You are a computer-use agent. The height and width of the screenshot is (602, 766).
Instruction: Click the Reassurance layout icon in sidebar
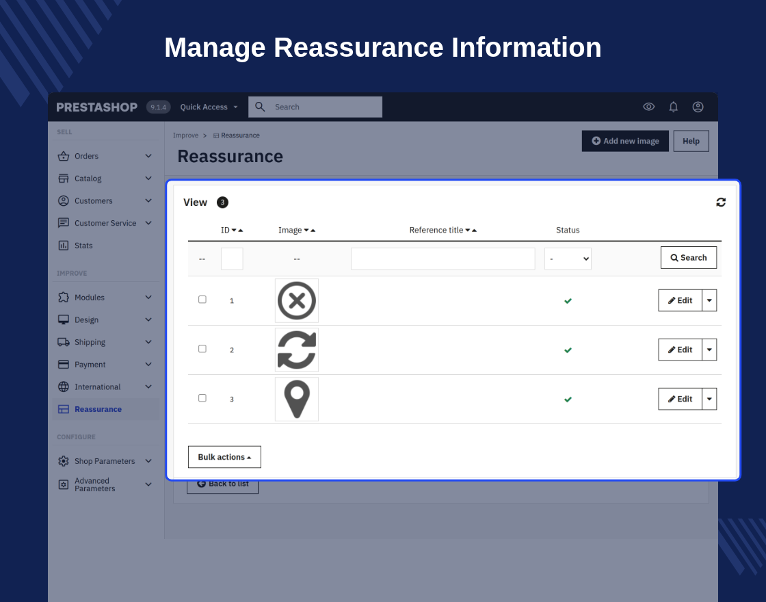[64, 409]
